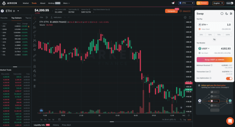Image resolution: width=235 pixels, height=127 pixels.
Task: Click the chart redo arrow
Action: [x=68, y=18]
